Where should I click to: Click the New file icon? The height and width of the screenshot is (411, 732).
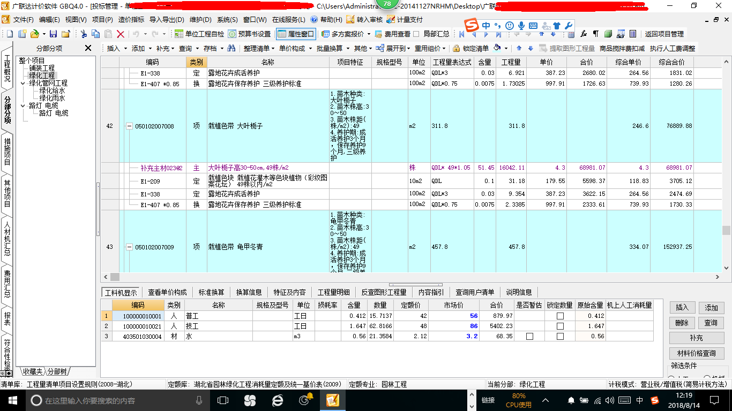pos(10,34)
